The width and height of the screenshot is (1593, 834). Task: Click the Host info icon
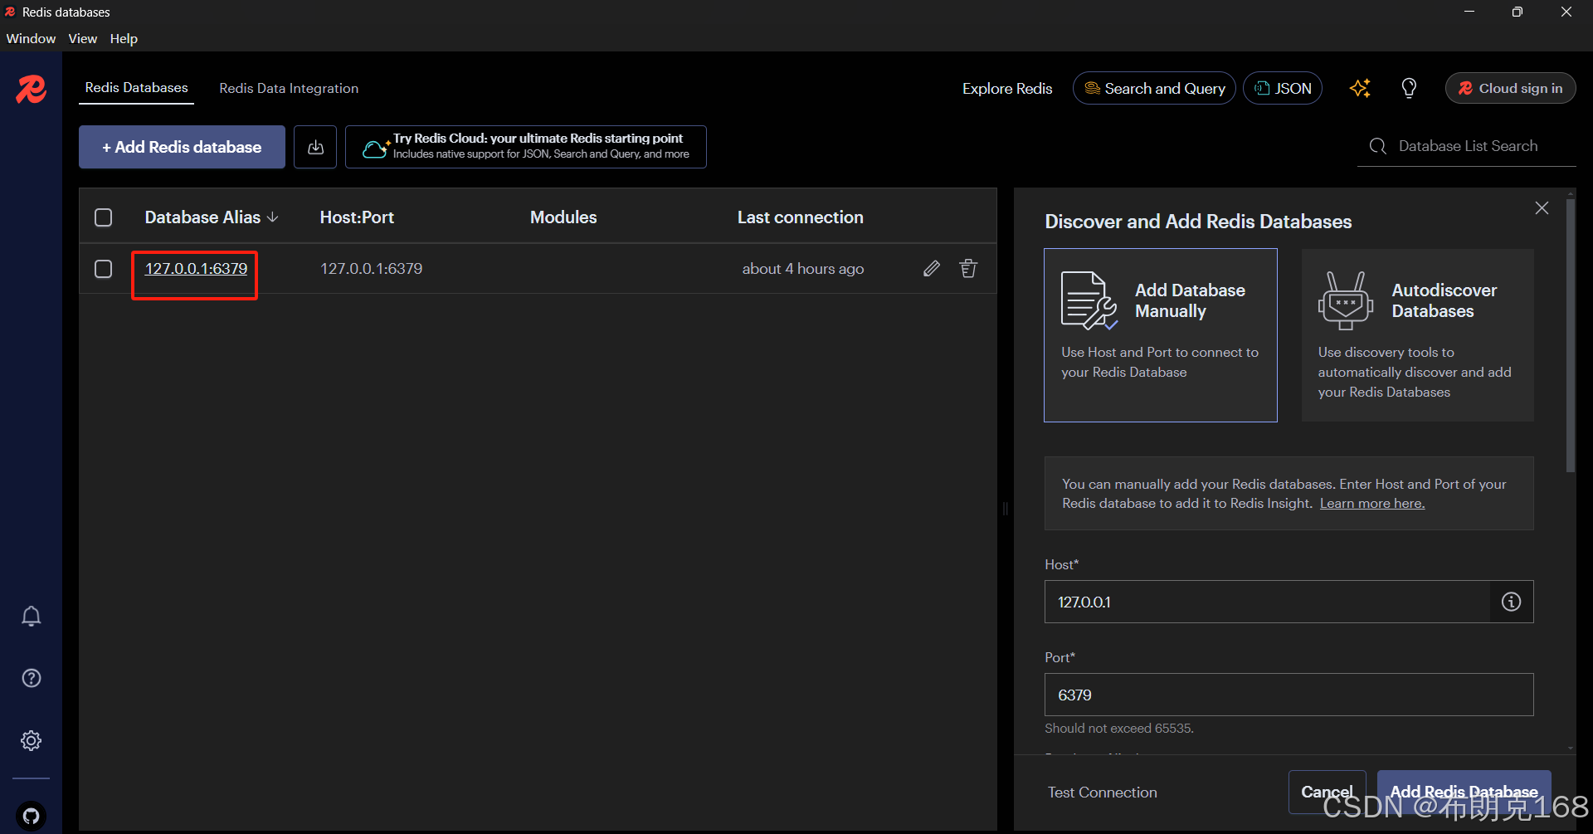[x=1511, y=602]
